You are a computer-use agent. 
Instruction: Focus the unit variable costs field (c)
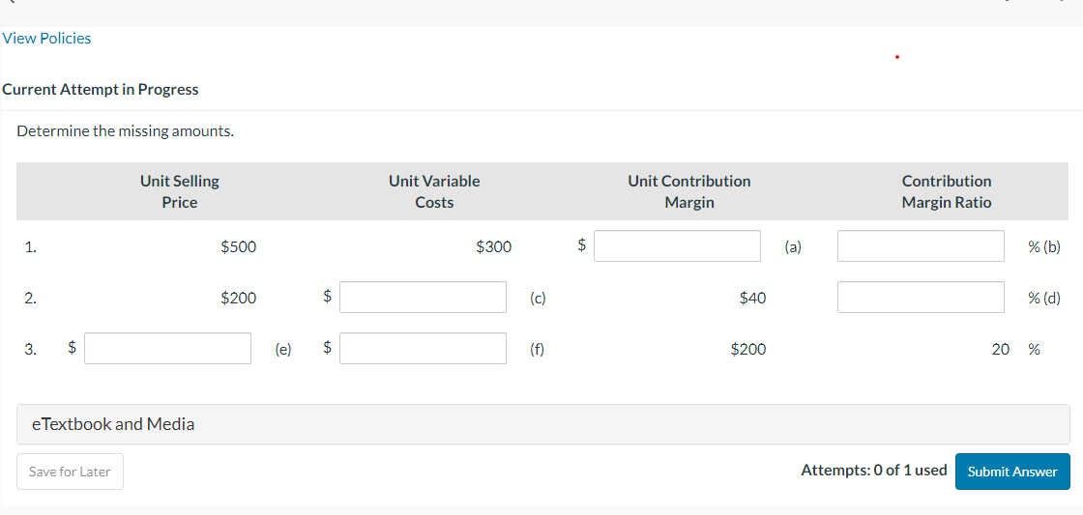(x=423, y=298)
